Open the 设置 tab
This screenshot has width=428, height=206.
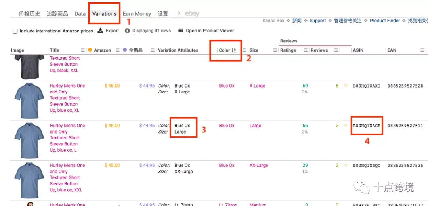[x=163, y=13]
